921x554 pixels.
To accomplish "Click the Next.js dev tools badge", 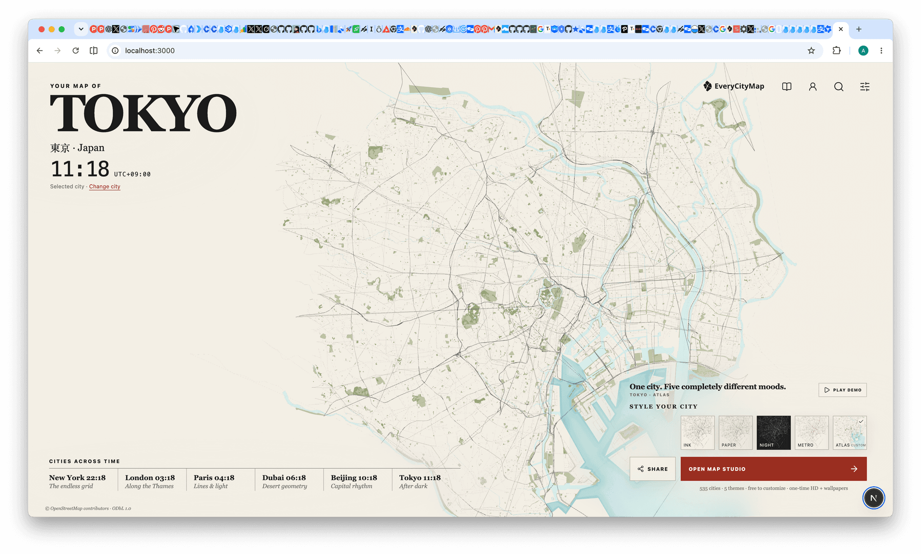I will point(873,498).
